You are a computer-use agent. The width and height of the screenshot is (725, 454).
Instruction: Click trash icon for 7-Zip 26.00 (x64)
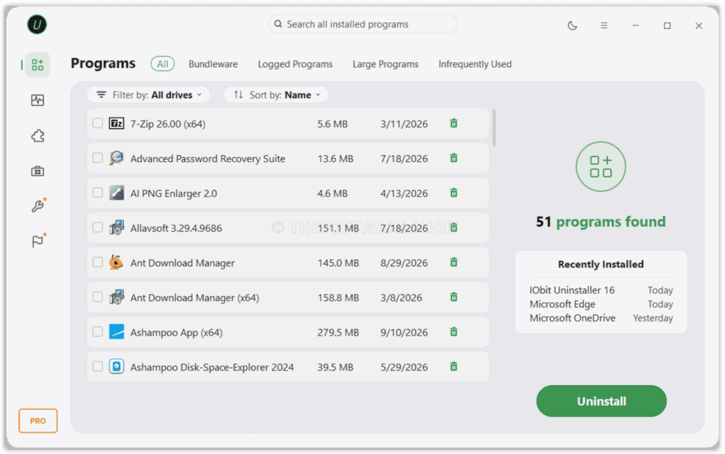454,123
